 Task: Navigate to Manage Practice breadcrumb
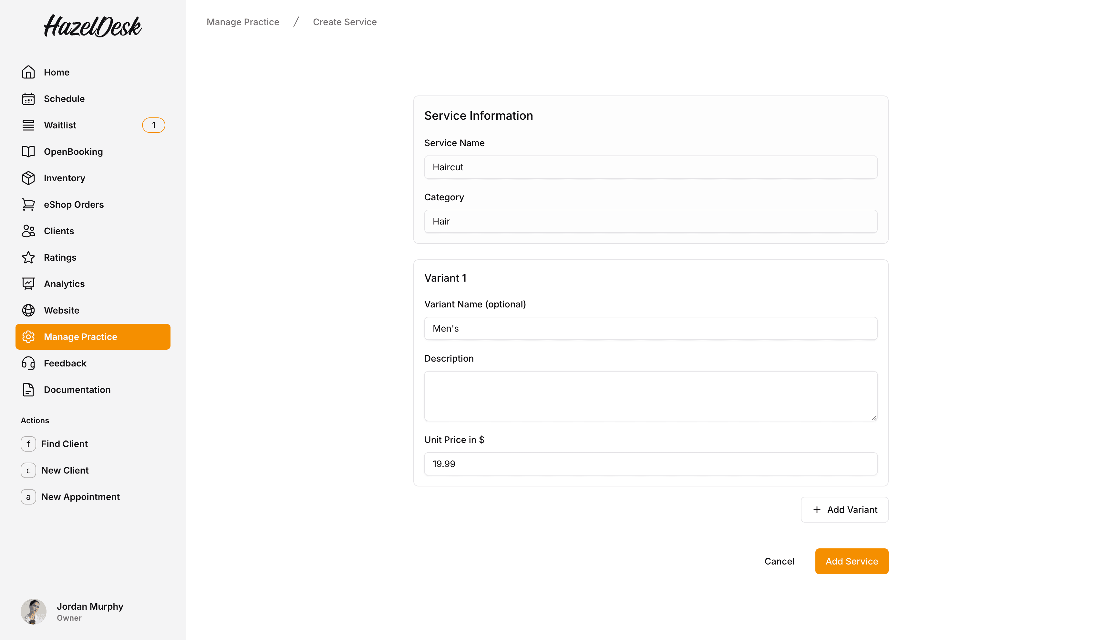pyautogui.click(x=243, y=22)
